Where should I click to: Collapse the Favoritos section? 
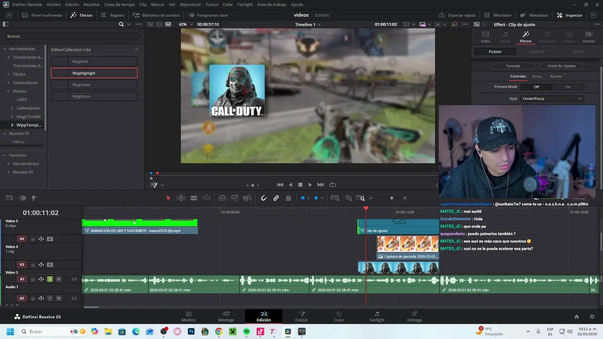pos(4,155)
